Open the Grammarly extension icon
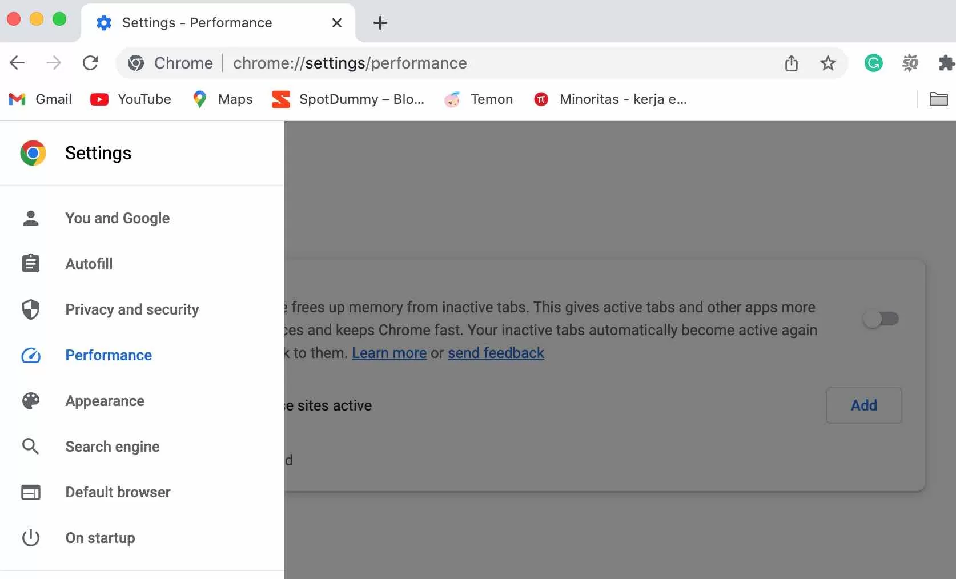Viewport: 956px width, 579px height. click(x=873, y=63)
